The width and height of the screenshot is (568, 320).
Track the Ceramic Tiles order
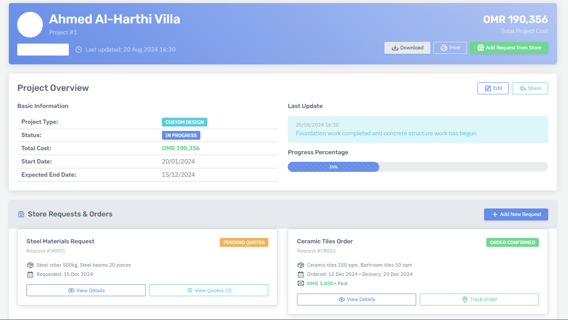click(x=479, y=299)
